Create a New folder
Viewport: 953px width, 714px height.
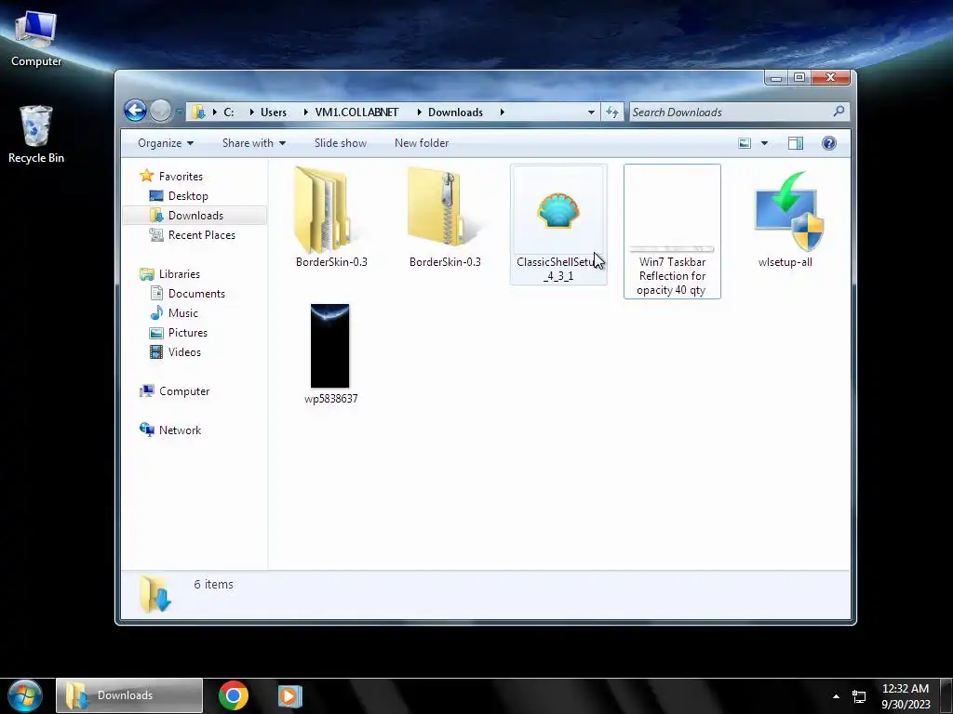(x=422, y=143)
